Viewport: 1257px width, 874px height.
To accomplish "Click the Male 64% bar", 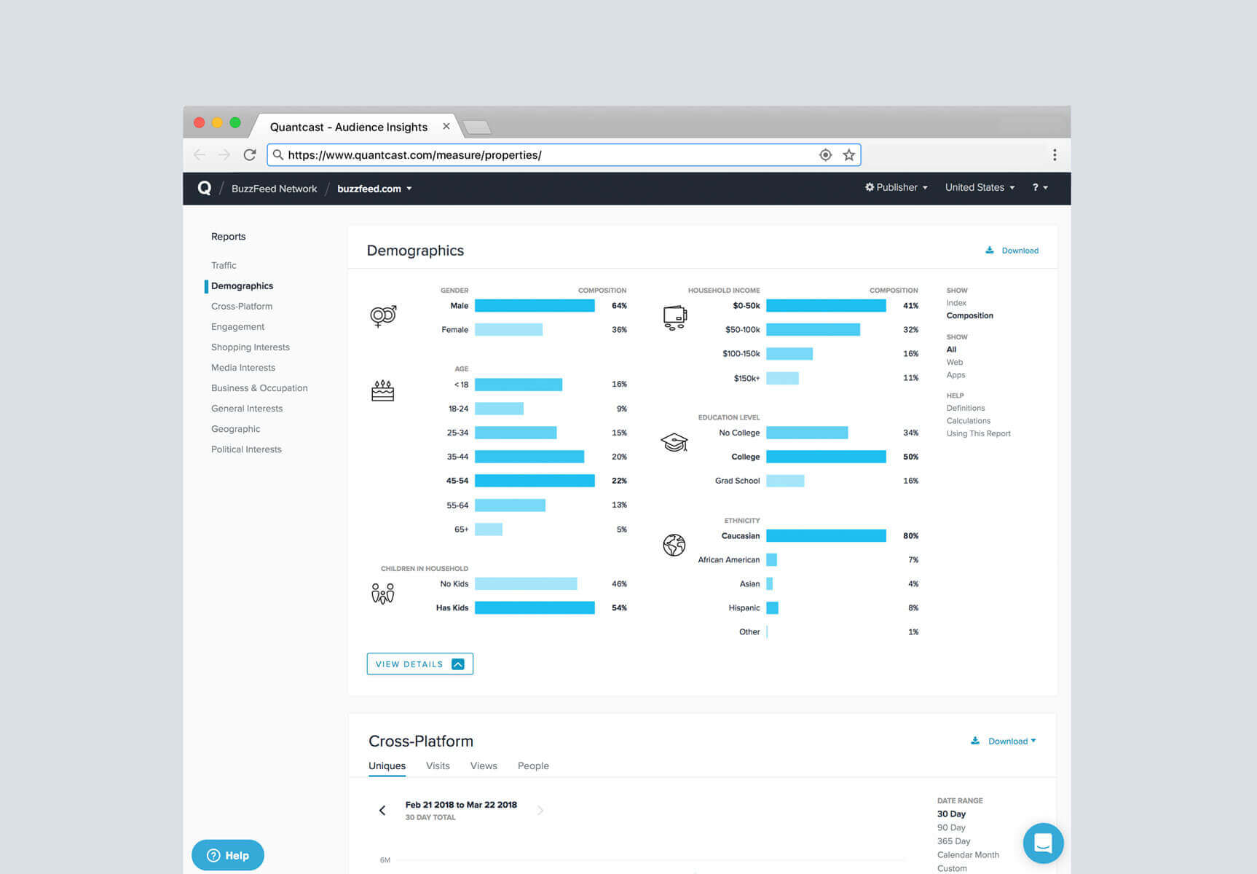I will pos(535,306).
